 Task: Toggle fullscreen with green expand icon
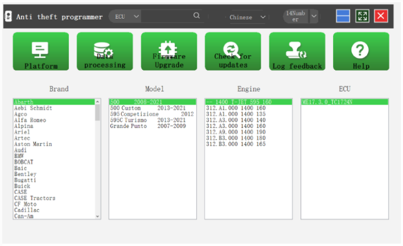[362, 16]
